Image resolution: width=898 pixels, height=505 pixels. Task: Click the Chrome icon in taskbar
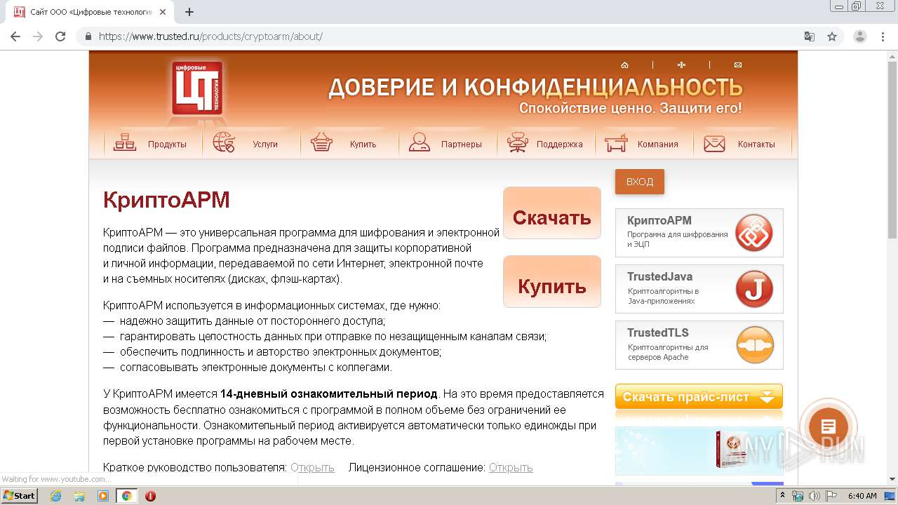tap(127, 496)
